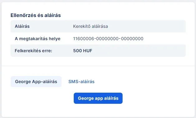
Task: Click the George app aláírás blue button
Action: coord(98,98)
